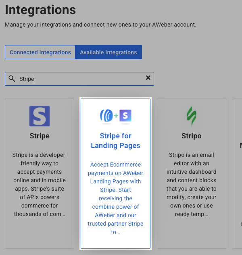Screen dimensions: 242x255
Task: Click the Integrations page heading
Action: pyautogui.click(x=40, y=10)
